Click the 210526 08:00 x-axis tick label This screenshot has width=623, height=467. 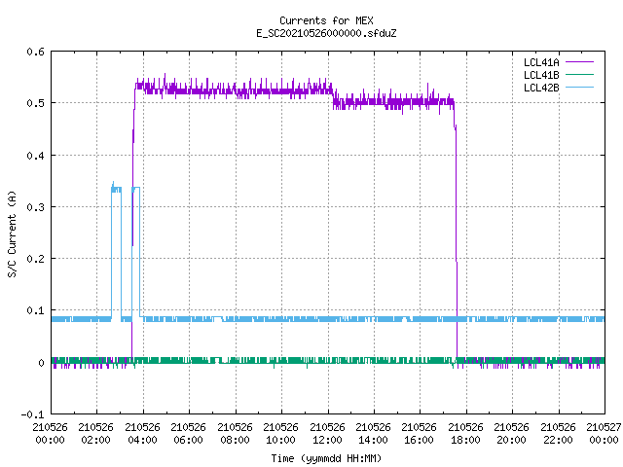pyautogui.click(x=235, y=434)
